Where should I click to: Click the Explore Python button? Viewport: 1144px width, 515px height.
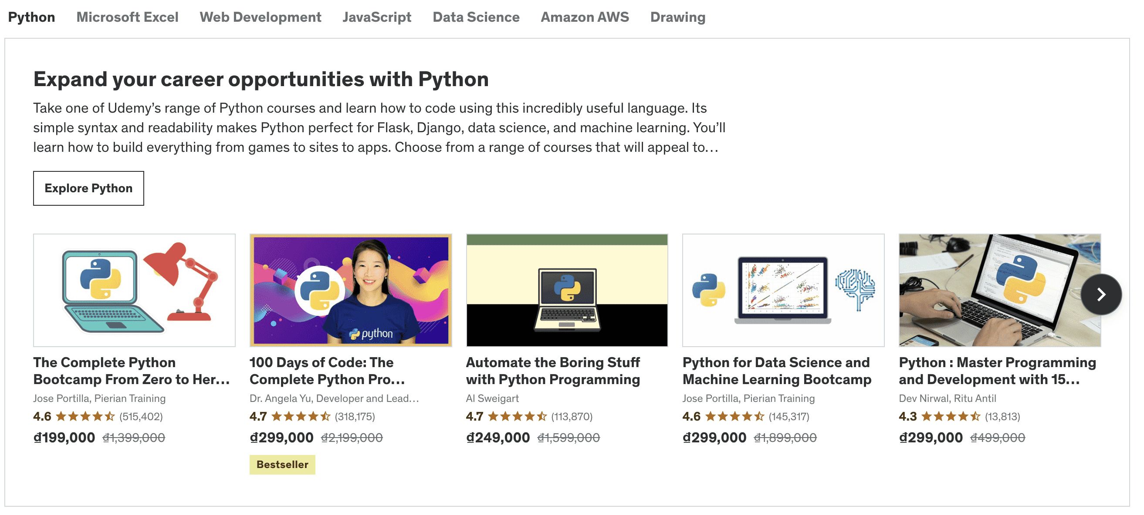pyautogui.click(x=88, y=188)
